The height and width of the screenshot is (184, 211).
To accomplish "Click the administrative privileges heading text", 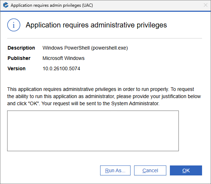I will point(96,25).
